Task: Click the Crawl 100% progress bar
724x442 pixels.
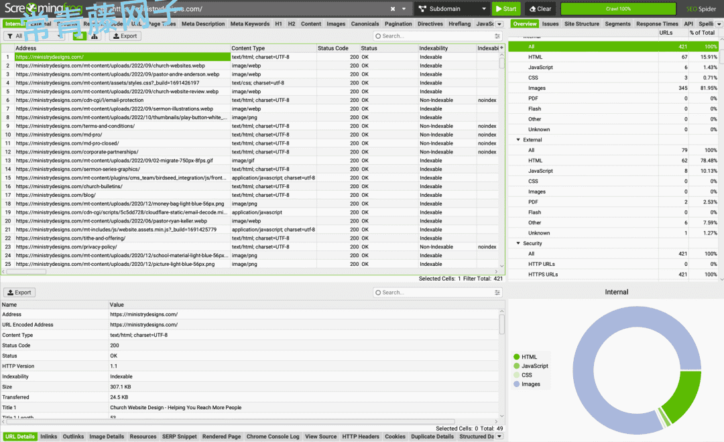Action: [618, 9]
